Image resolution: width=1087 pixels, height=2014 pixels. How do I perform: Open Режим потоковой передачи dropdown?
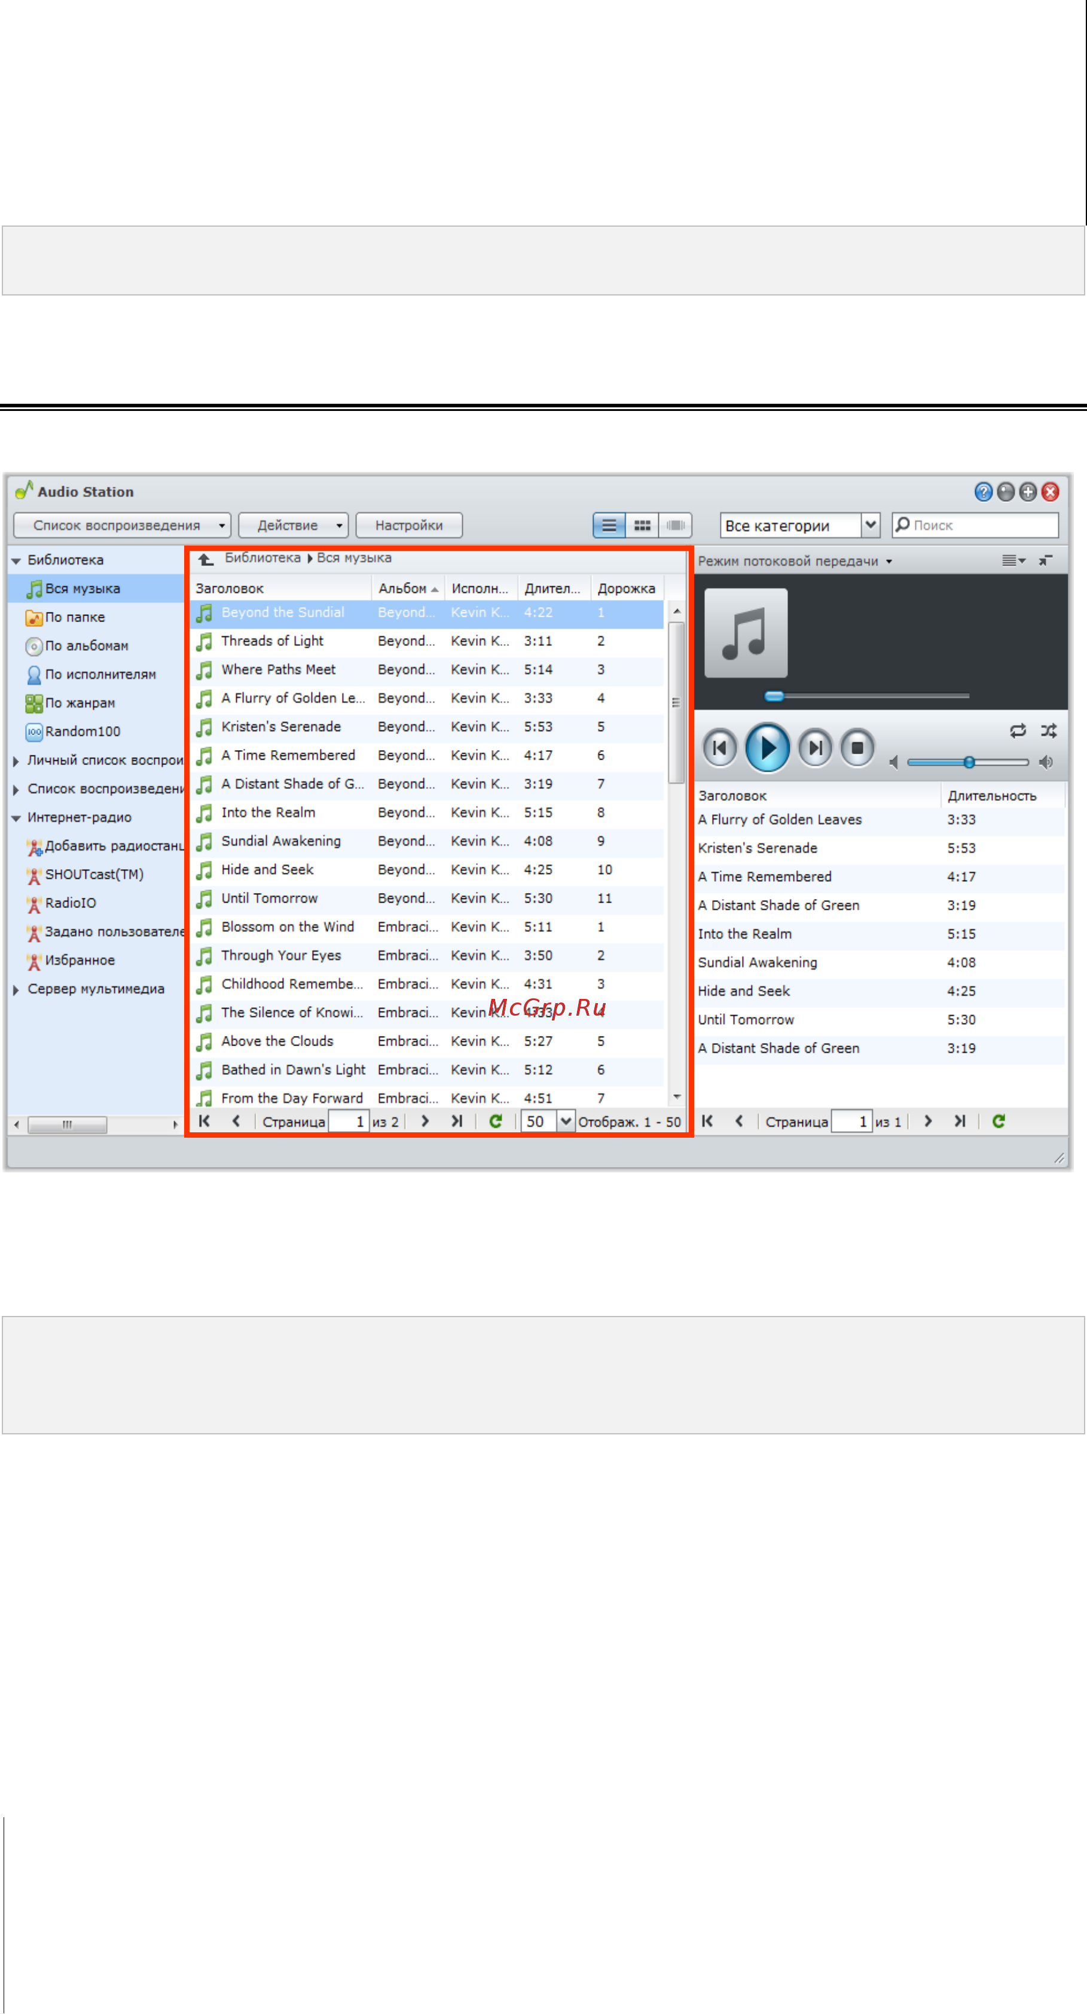coord(795,561)
